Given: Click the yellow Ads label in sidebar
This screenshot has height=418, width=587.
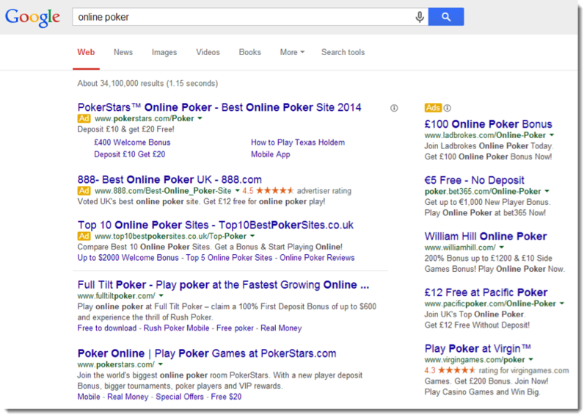Looking at the screenshot, I should pyautogui.click(x=433, y=108).
